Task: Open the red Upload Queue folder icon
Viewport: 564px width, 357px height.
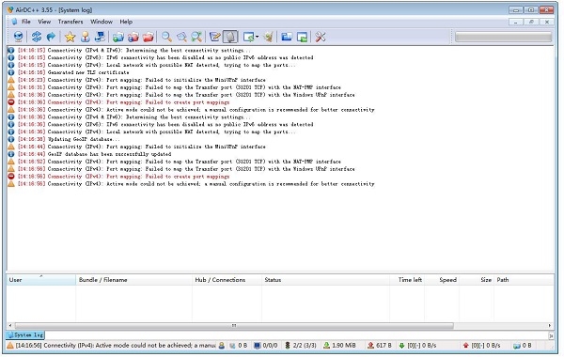Action: 149,37
